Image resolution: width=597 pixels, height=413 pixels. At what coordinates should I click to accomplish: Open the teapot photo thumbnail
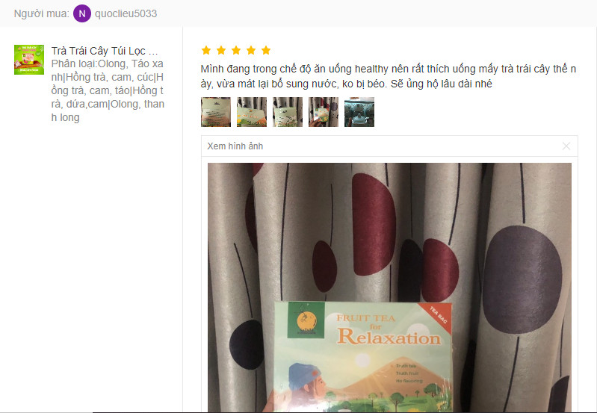coord(359,112)
